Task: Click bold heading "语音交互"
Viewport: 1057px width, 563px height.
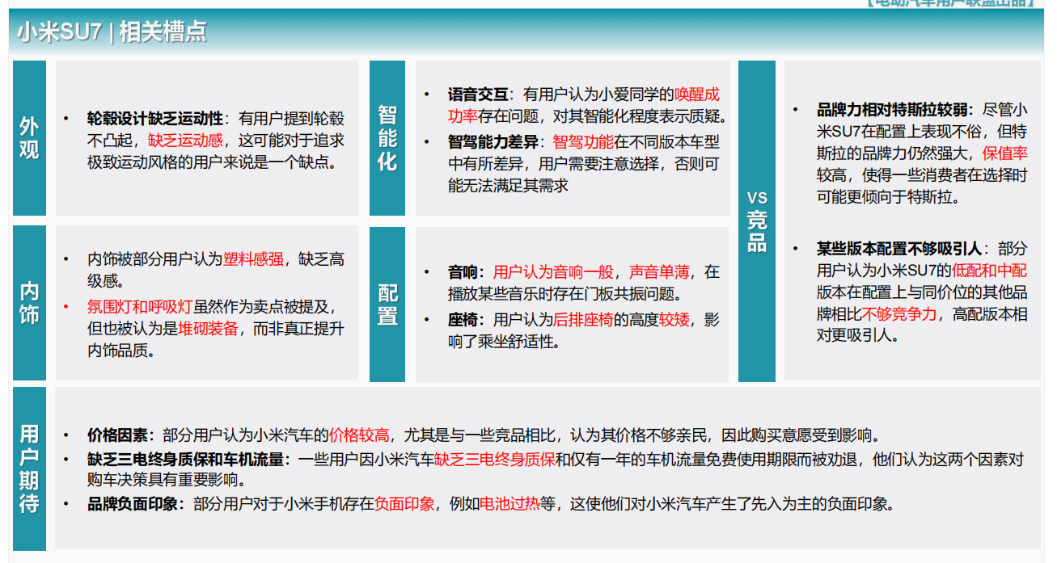Action: (478, 95)
